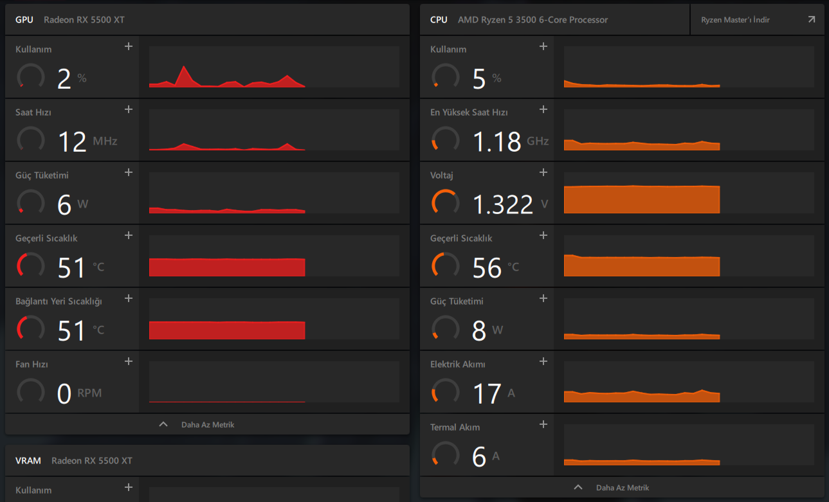Click the plus icon for CPU Kullanım
This screenshot has width=829, height=502.
click(543, 46)
